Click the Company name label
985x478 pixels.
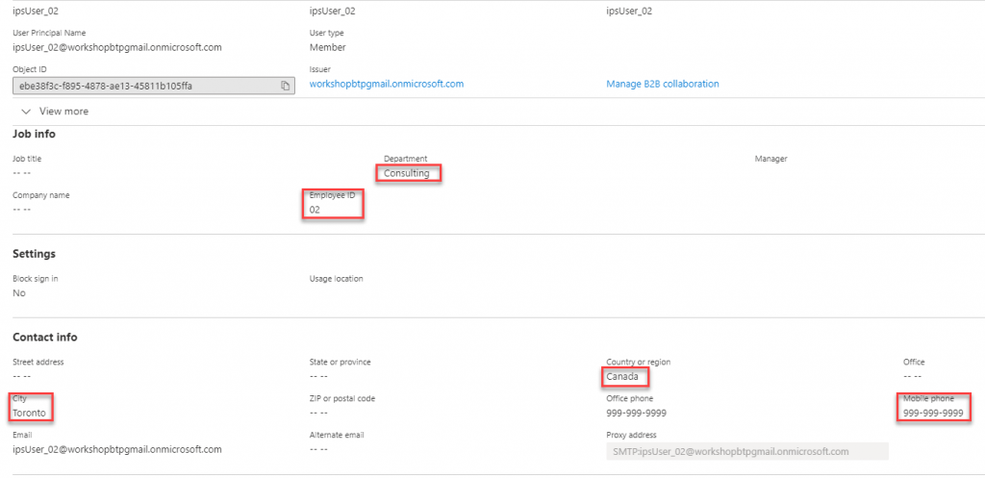[40, 195]
